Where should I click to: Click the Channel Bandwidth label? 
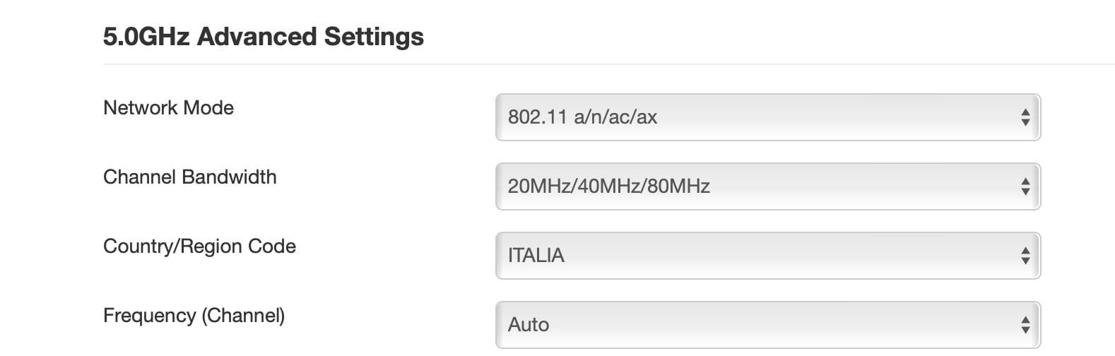[189, 177]
